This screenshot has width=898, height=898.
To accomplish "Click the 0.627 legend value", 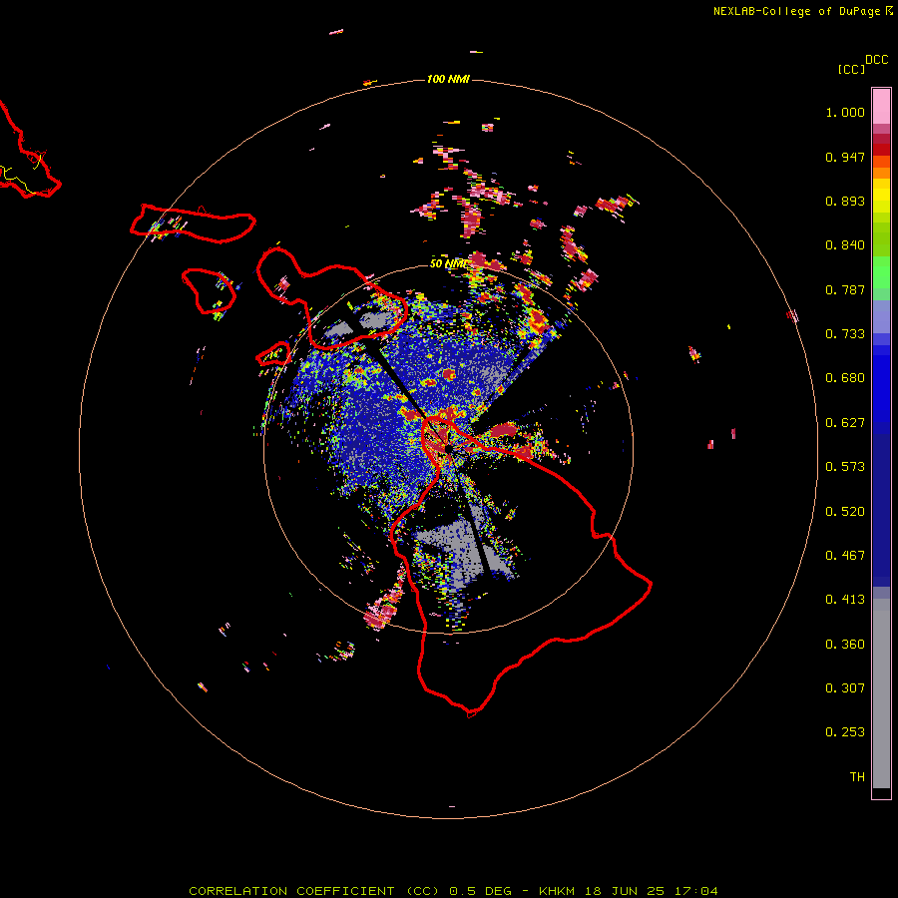I will point(845,423).
